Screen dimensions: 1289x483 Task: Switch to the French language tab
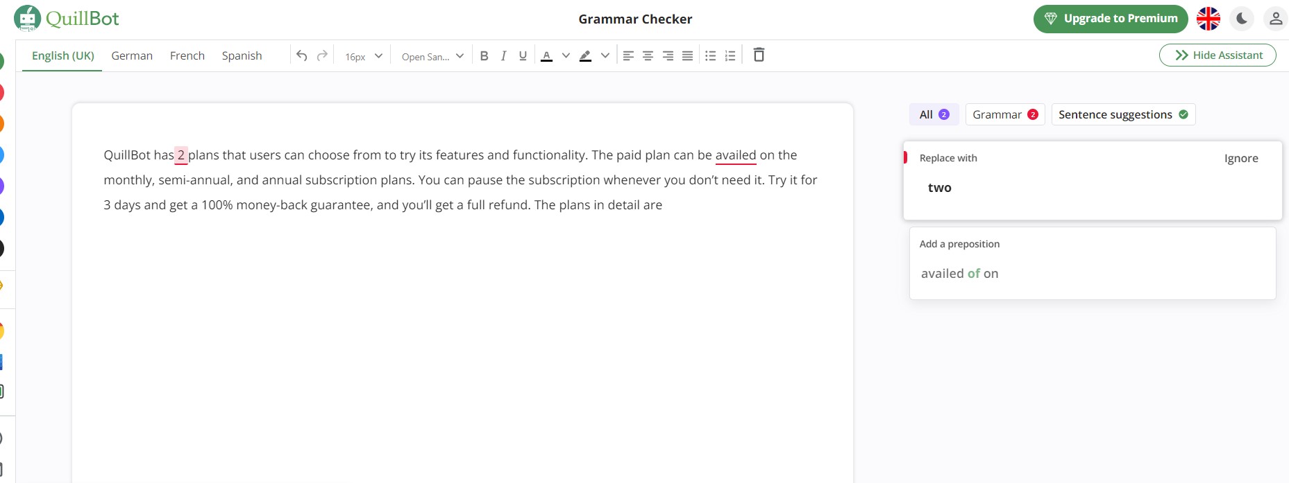(x=187, y=55)
